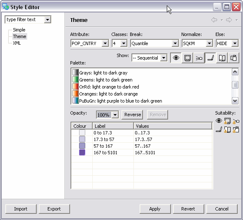
Task: Choose the OrRd orange-to-red palette
Action: point(109,87)
